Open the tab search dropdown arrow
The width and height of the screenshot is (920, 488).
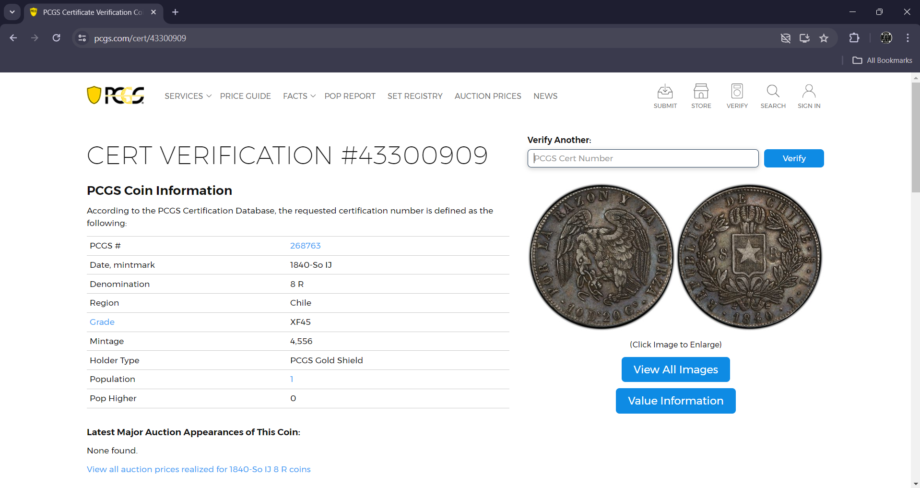click(x=12, y=12)
